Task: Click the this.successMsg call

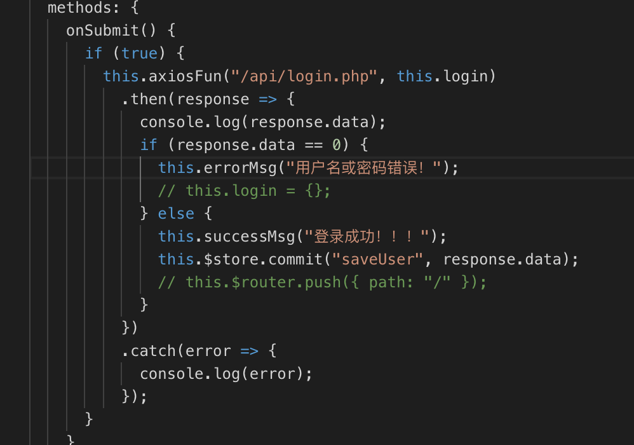Action: coord(302,236)
